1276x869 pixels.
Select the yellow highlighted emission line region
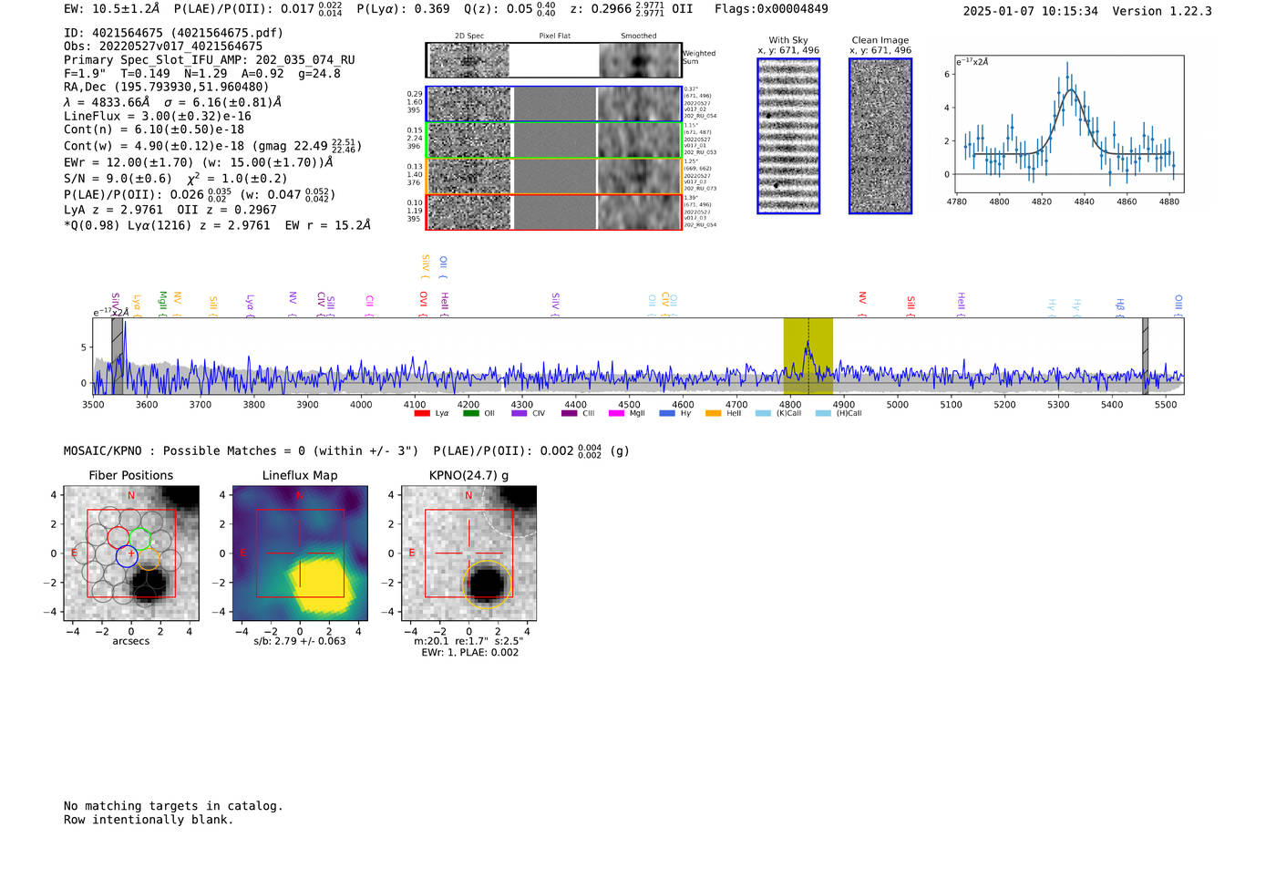tap(808, 356)
